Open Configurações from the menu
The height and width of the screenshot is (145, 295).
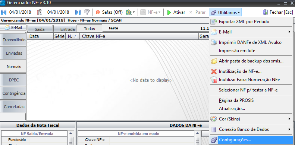251,140
